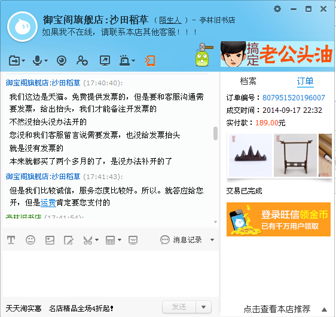
Task: Open 消息记录 message history
Action: 187,240
